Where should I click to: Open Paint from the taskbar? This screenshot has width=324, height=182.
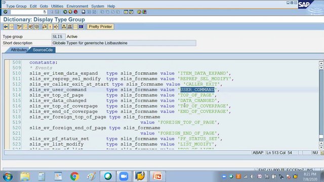coord(91,176)
